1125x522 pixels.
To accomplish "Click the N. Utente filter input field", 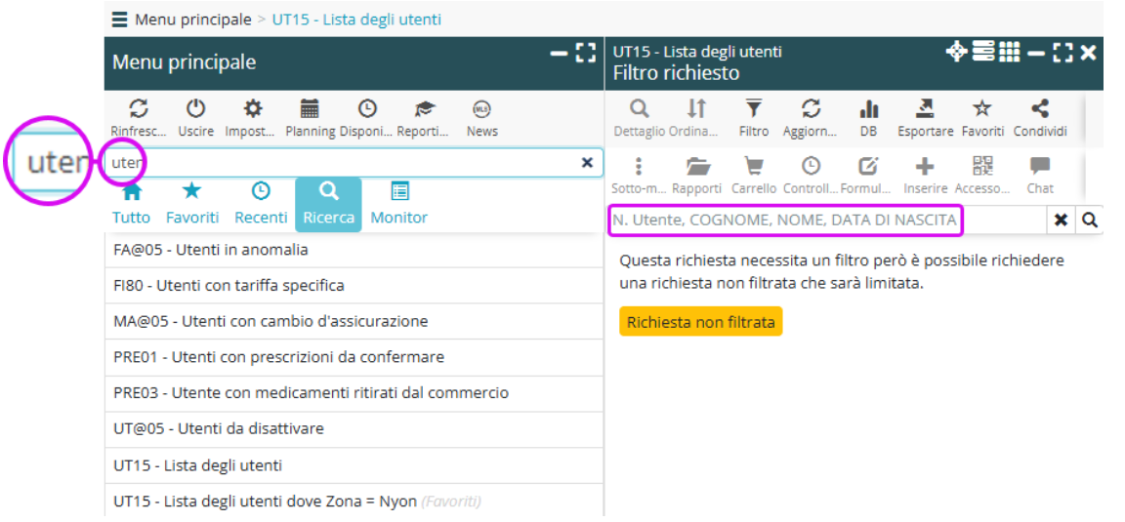I will pos(785,221).
